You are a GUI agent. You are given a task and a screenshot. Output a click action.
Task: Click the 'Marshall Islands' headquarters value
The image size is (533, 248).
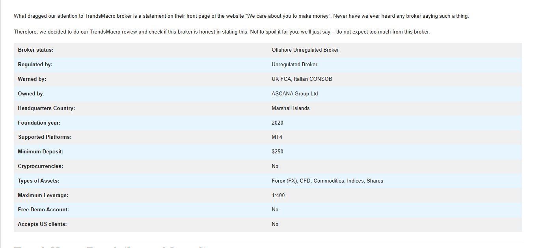291,108
